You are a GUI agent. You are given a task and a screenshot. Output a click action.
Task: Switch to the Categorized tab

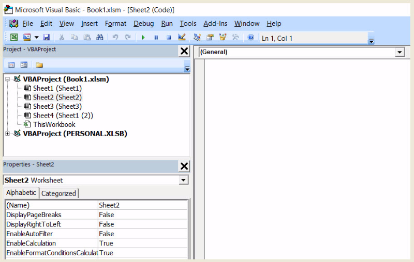click(58, 193)
